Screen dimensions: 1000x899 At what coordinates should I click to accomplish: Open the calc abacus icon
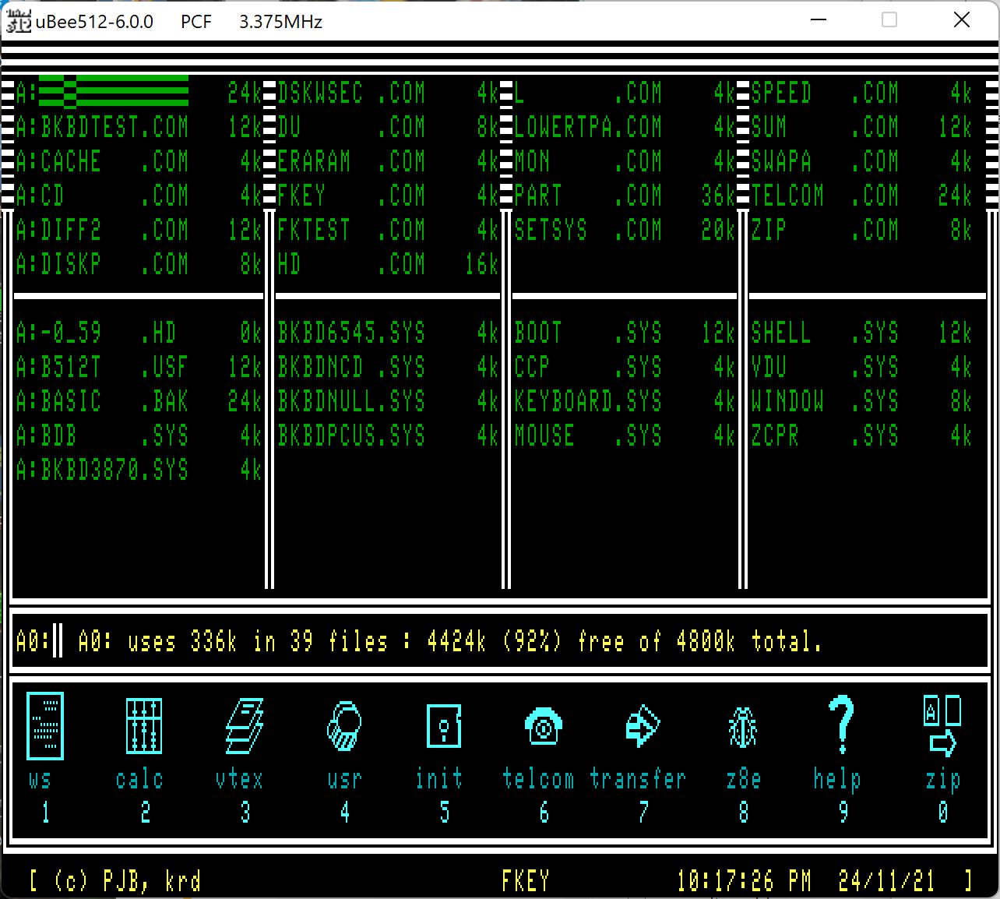(x=144, y=725)
